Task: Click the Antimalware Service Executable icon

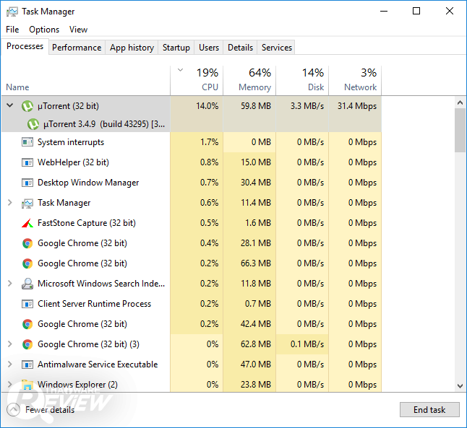Action: click(x=27, y=364)
